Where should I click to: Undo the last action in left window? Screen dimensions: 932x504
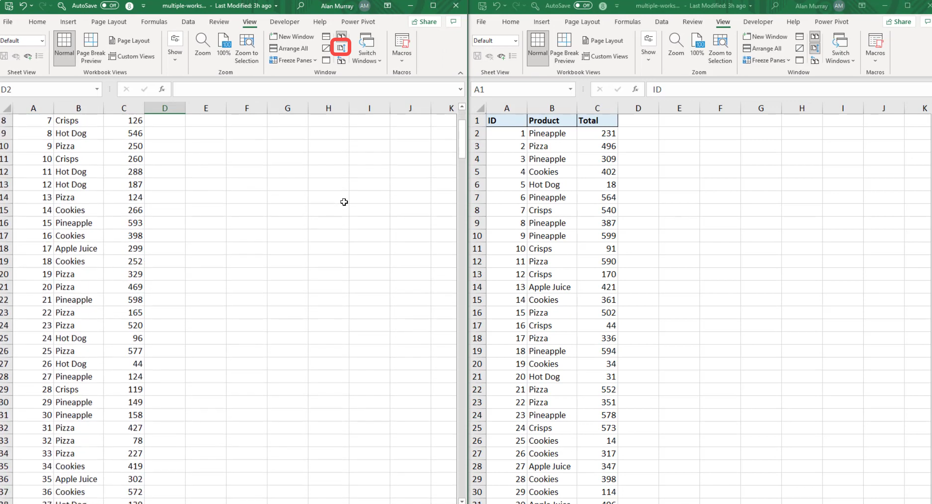tap(23, 6)
